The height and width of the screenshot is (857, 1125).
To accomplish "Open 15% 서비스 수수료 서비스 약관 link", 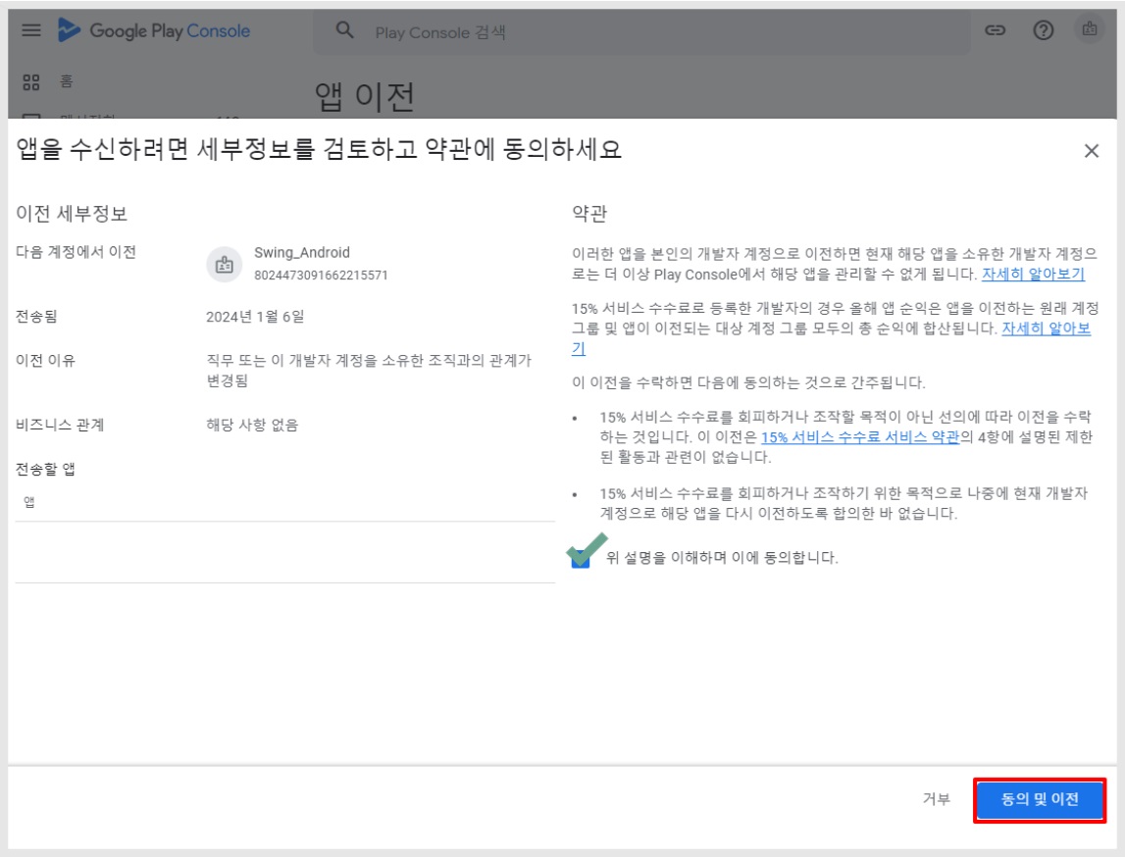I will pyautogui.click(x=859, y=436).
